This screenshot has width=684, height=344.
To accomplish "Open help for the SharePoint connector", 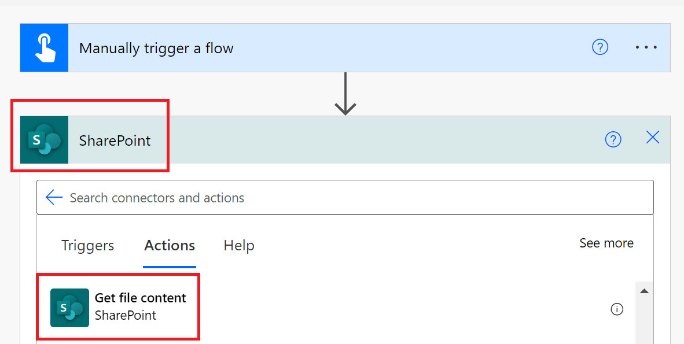I will (613, 139).
